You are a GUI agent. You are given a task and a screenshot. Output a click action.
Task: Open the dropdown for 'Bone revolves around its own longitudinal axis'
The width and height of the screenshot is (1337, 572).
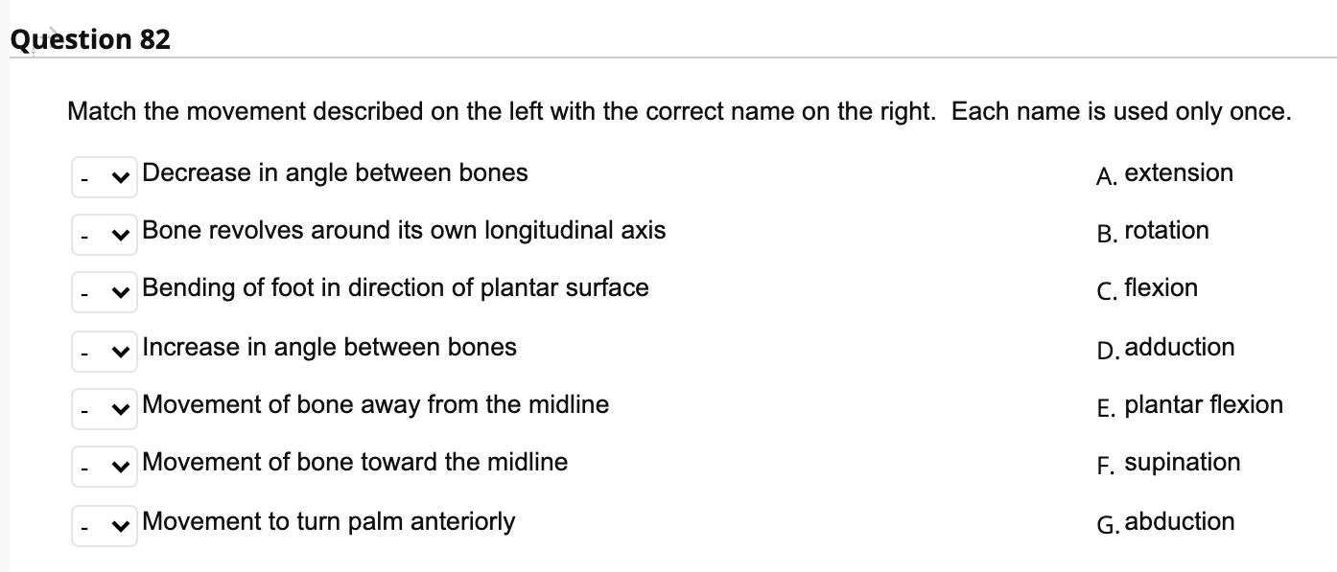click(104, 234)
